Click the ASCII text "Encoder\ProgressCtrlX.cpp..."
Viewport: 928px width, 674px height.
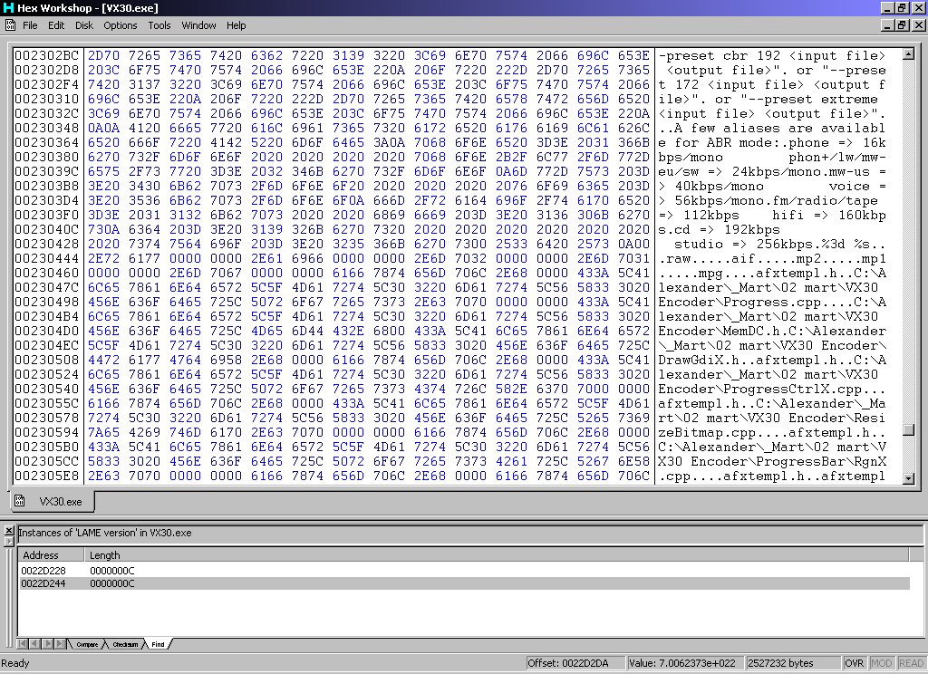(772, 389)
